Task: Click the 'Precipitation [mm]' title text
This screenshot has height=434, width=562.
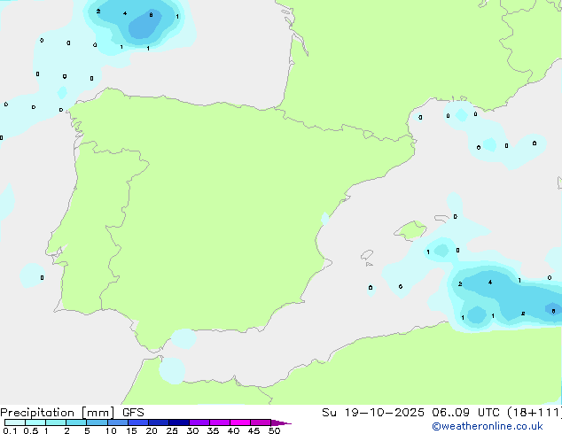Action: (58, 413)
